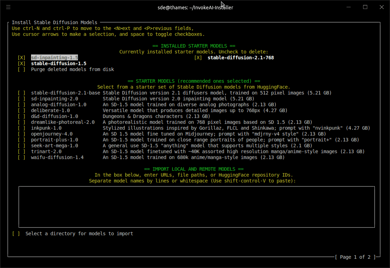Click the analog-diffusion-1.0 model name
The image size is (390, 268).
pyautogui.click(x=59, y=105)
